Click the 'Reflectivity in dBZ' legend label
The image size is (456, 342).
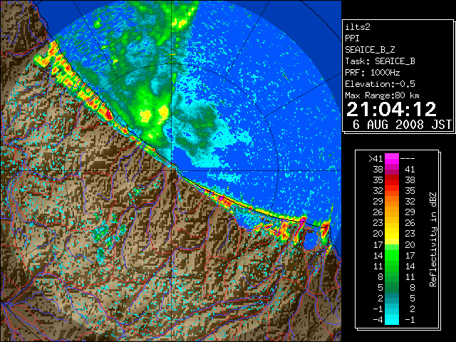433,239
